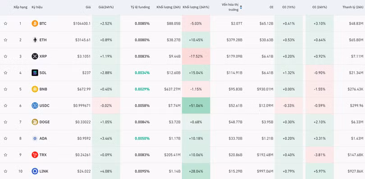365x179 pixels.
Task: Click the XRP coin icon
Action: pyautogui.click(x=35, y=56)
